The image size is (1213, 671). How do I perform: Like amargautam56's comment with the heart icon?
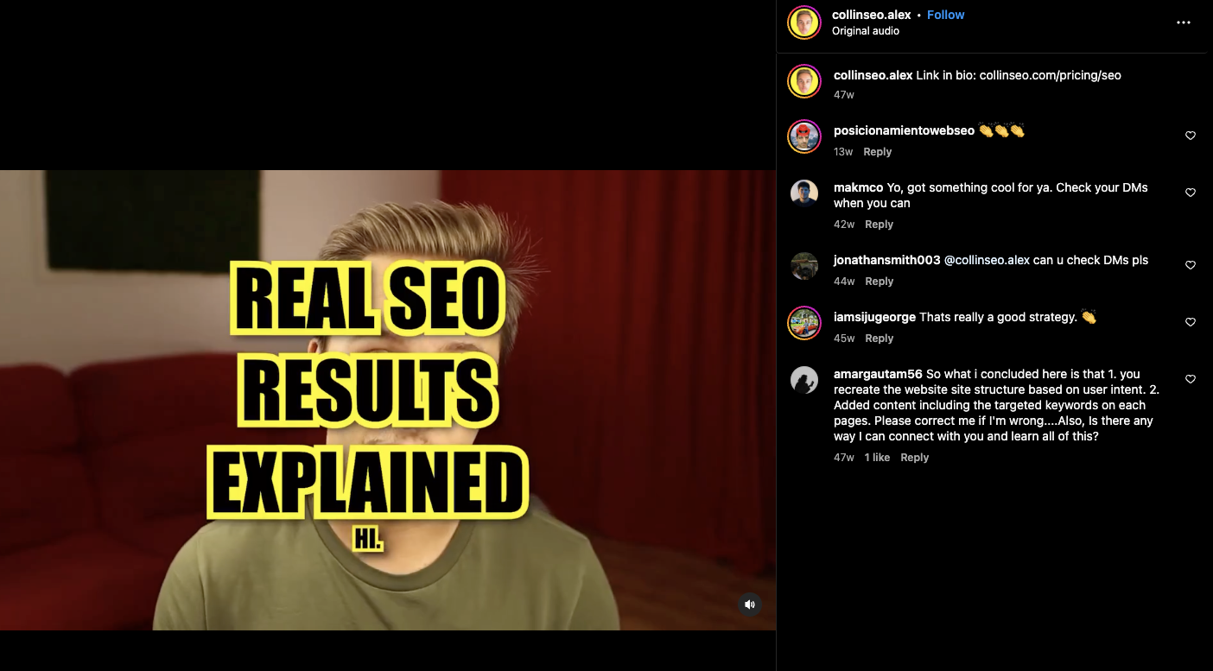pos(1191,379)
